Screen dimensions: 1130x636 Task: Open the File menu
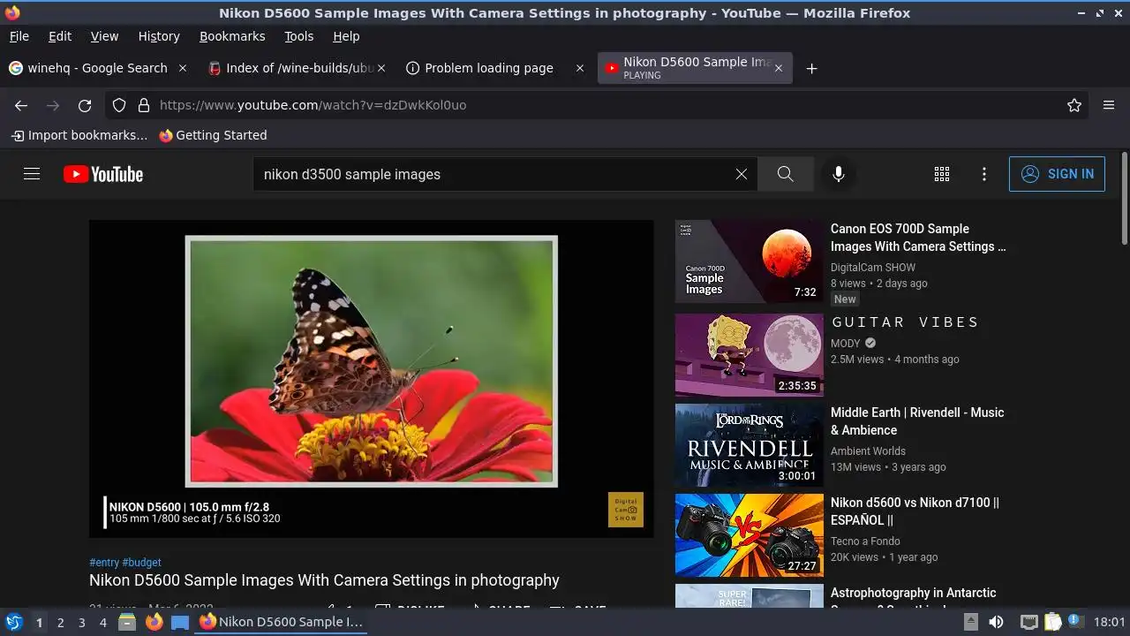click(19, 36)
